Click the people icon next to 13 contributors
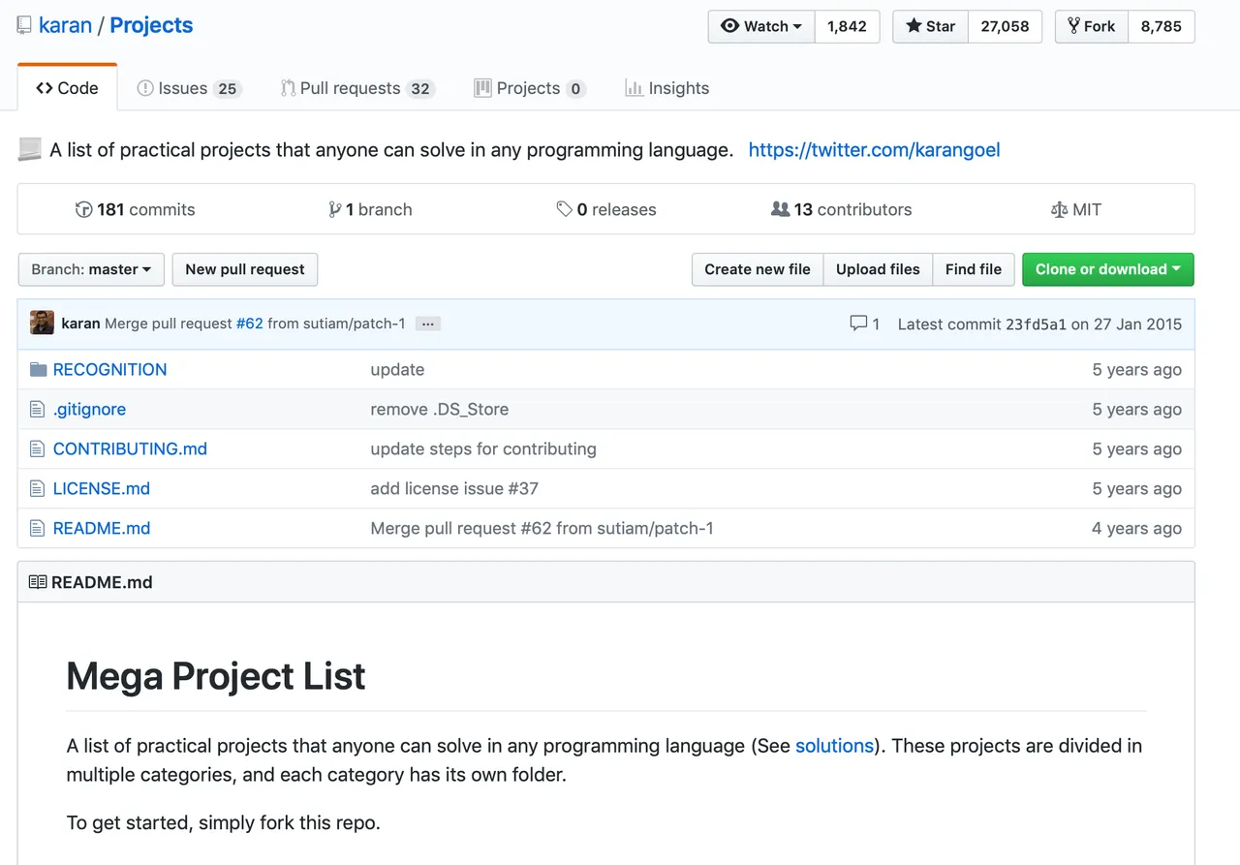The width and height of the screenshot is (1240, 865). (x=780, y=209)
